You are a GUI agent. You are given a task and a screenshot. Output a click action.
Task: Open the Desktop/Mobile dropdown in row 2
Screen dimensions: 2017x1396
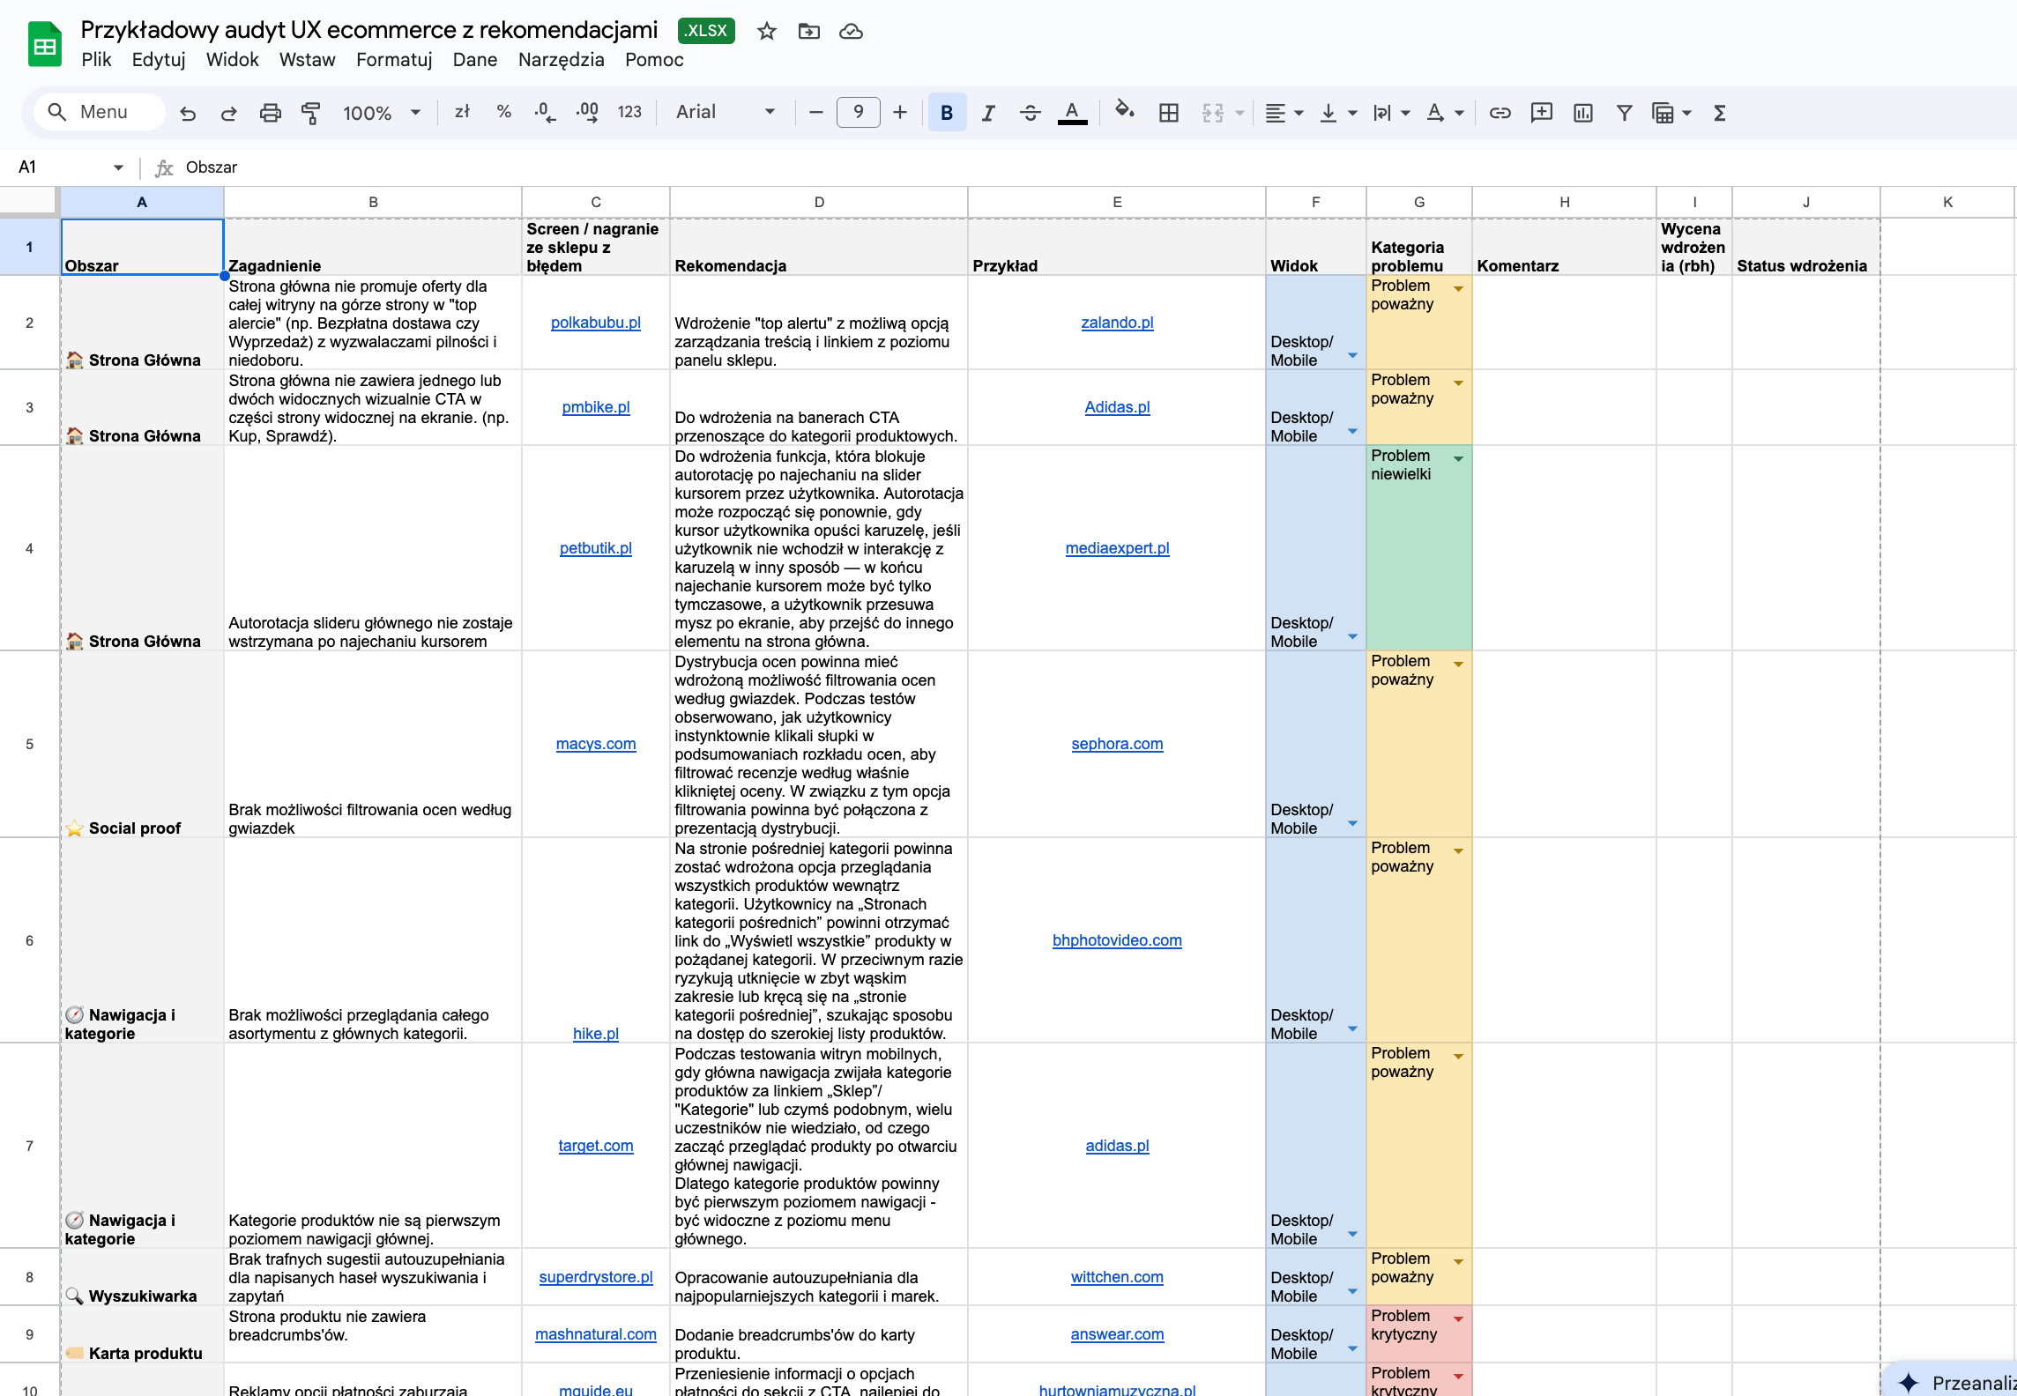1352,355
